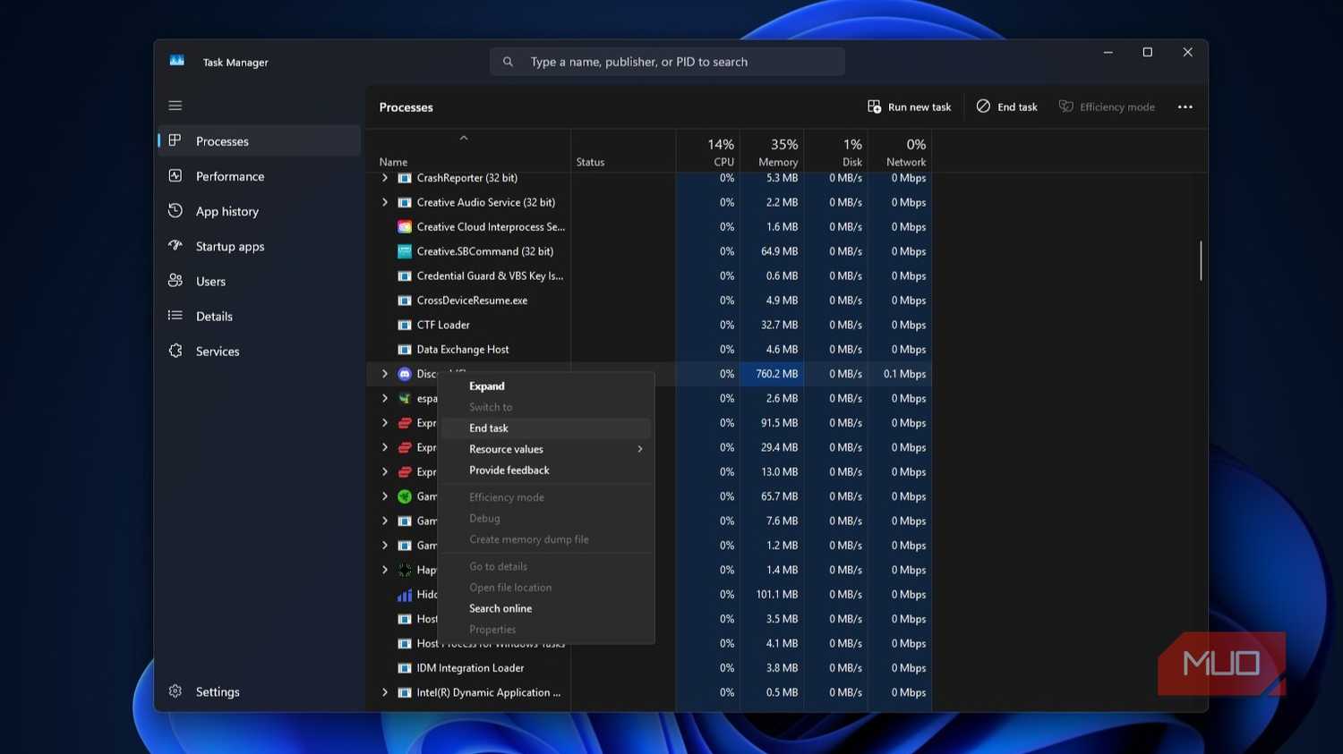The height and width of the screenshot is (754, 1343).
Task: Click the App history clock icon
Action: point(175,211)
